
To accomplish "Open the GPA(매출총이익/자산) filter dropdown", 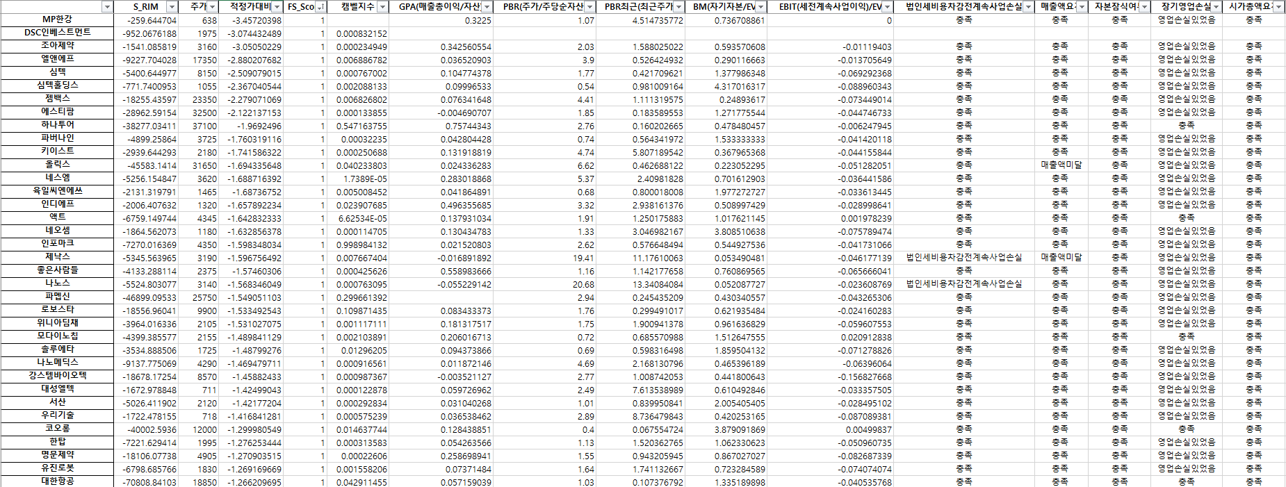I will [x=487, y=7].
